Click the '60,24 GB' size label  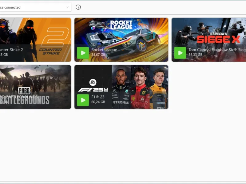pyautogui.click(x=98, y=102)
